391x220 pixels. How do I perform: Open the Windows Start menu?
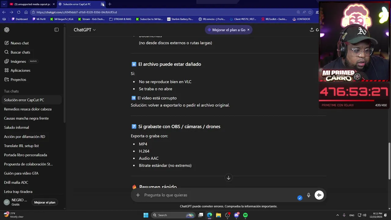coord(146,215)
